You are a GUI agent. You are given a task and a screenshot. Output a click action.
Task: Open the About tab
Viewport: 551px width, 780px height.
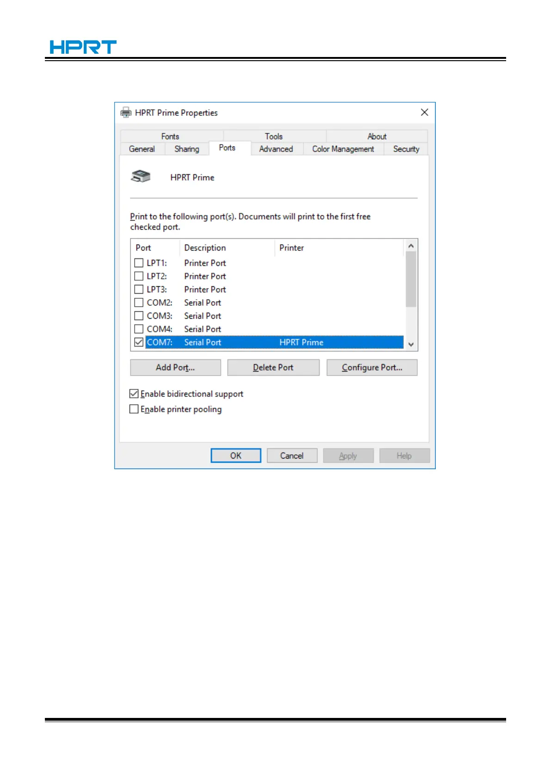coord(377,136)
